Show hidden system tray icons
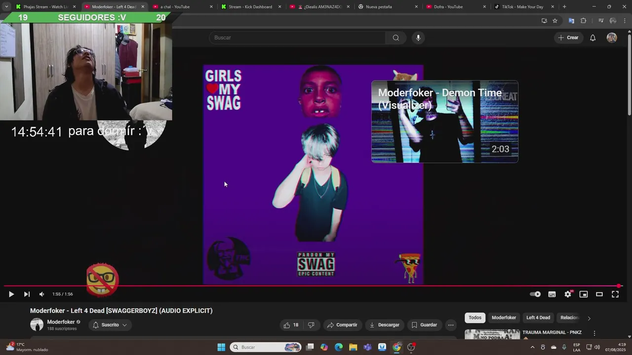The width and height of the screenshot is (632, 355). [532, 347]
